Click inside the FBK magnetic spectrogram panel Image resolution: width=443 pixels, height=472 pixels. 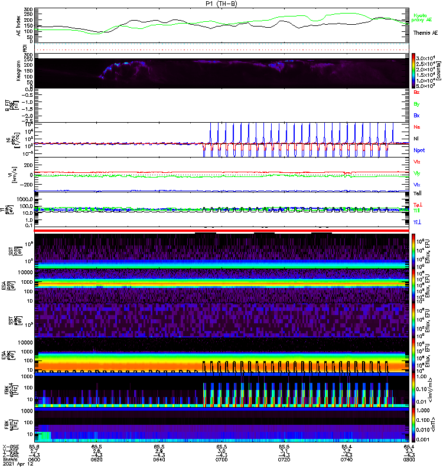pyautogui.click(x=221, y=425)
